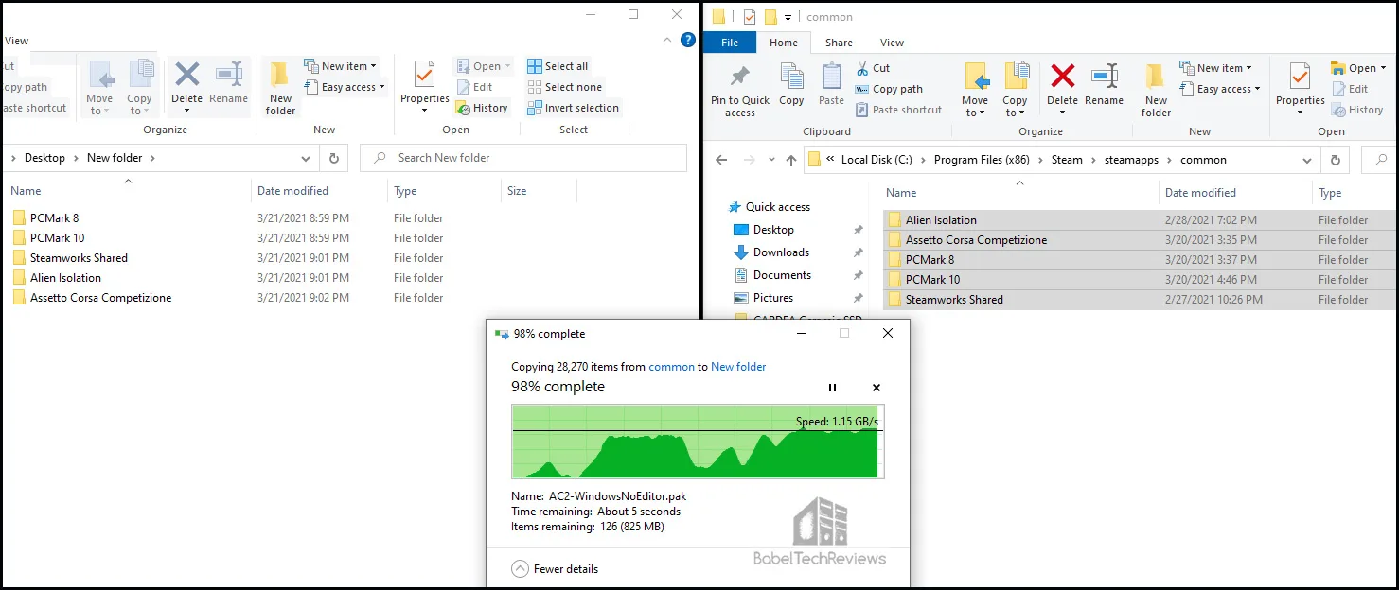The width and height of the screenshot is (1399, 590).
Task: Open the Help question mark icon
Action: (x=688, y=41)
